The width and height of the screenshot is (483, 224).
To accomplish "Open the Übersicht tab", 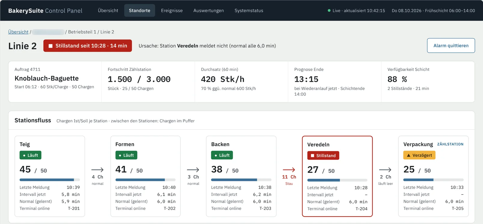I will (x=108, y=11).
